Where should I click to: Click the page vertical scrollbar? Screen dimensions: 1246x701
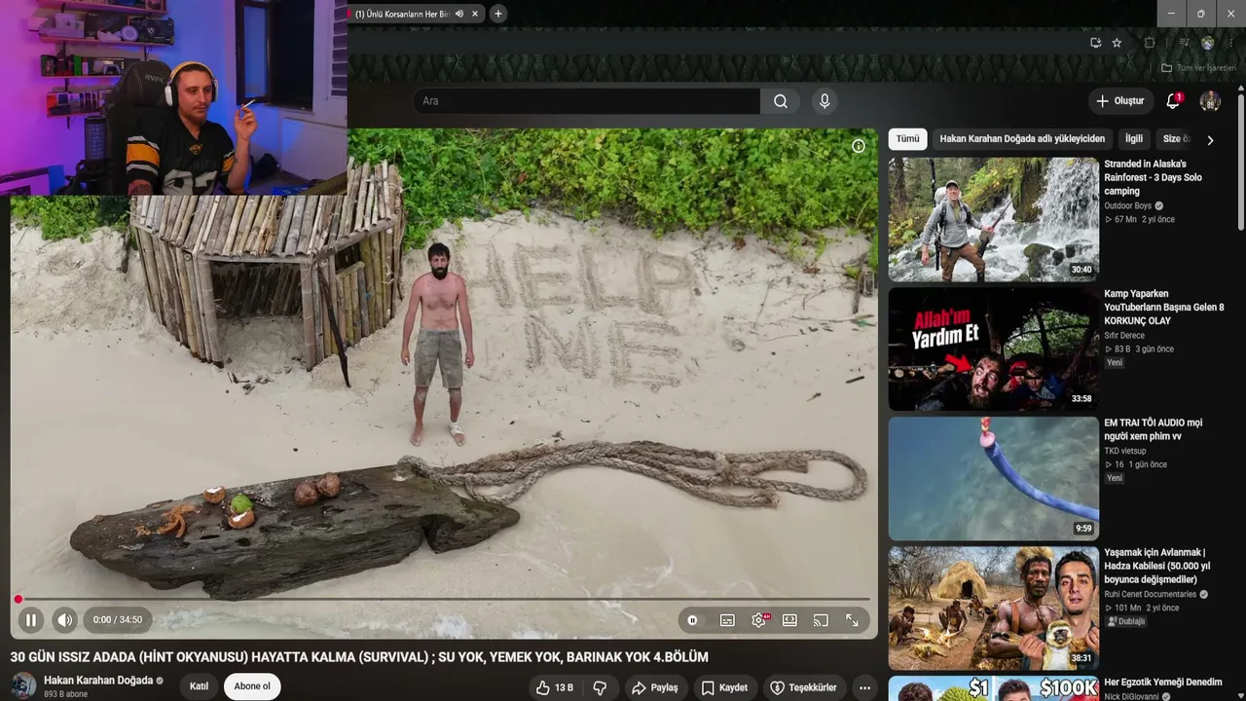[1240, 161]
